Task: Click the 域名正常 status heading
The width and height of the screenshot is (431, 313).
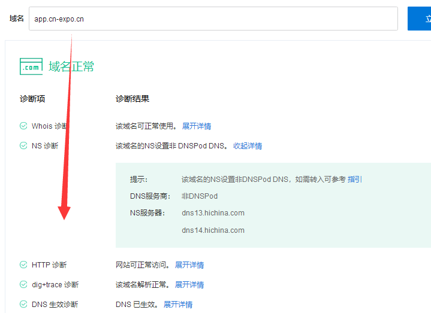Action: tap(71, 66)
